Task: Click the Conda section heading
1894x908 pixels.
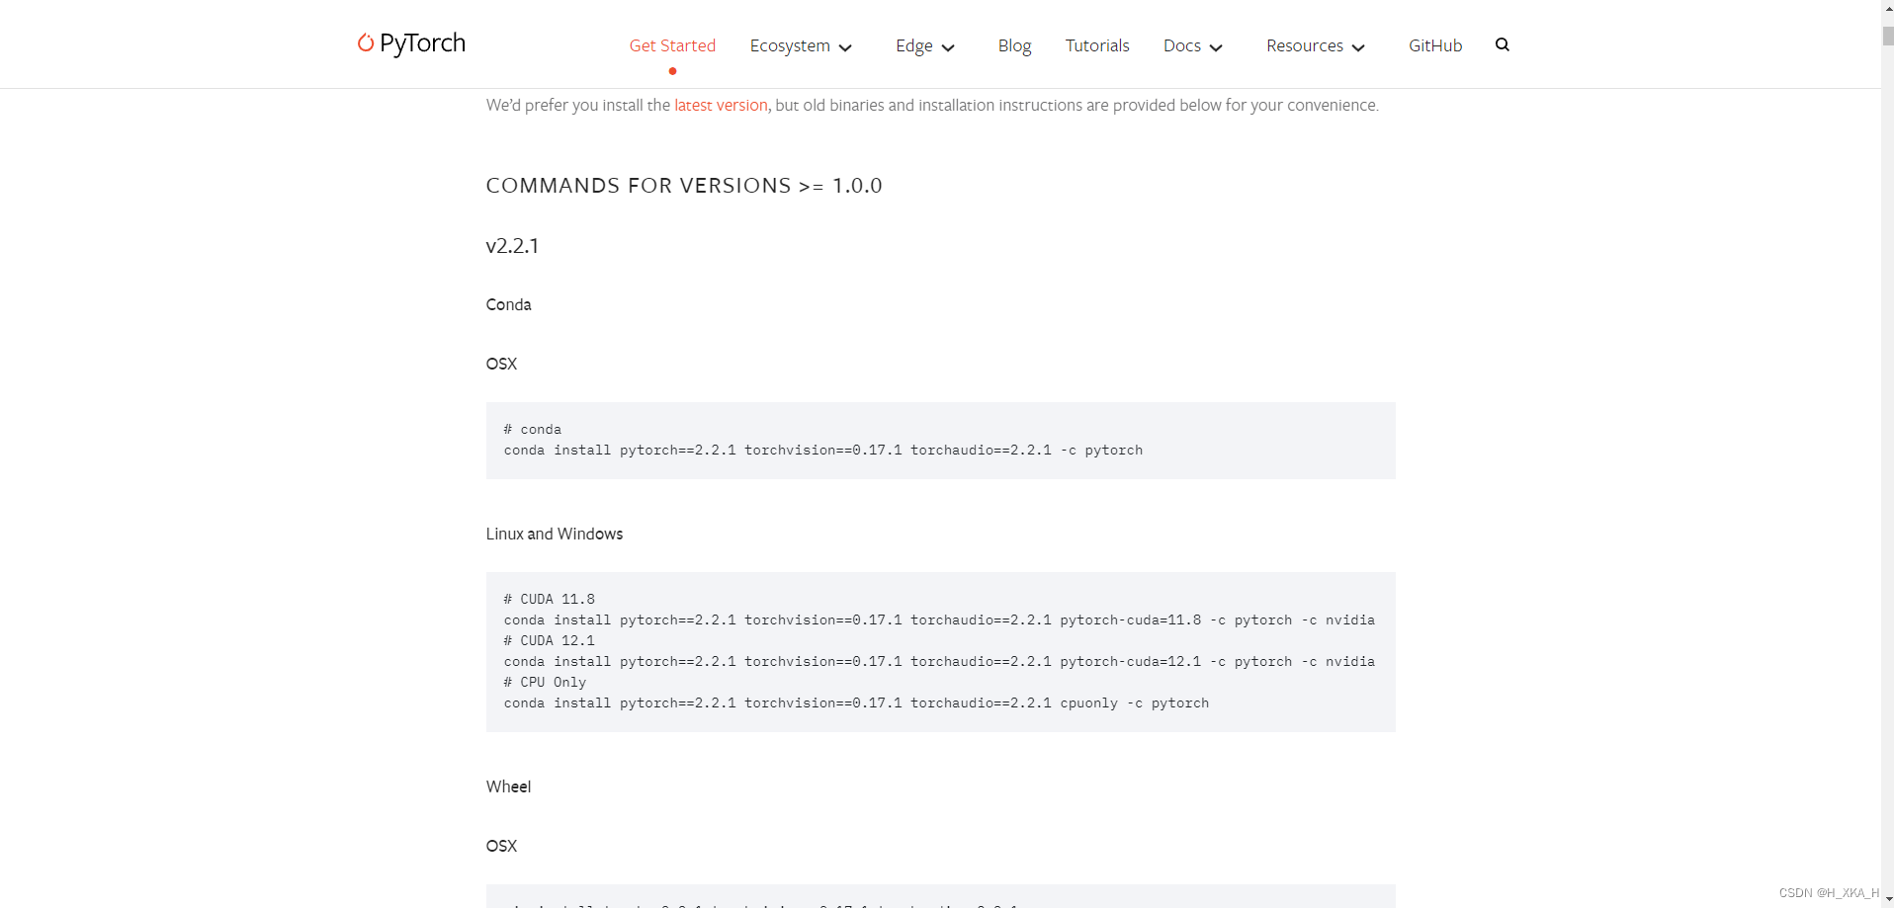Action: coord(508,304)
